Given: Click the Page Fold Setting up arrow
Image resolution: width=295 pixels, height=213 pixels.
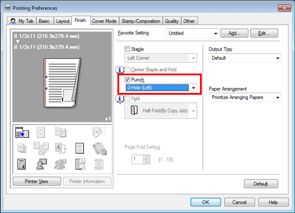Looking at the screenshot, I should (146, 157).
